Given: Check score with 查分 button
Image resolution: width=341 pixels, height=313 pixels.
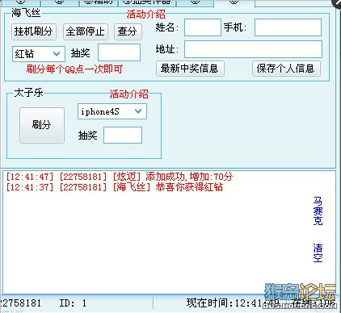Looking at the screenshot, I should click(x=128, y=31).
